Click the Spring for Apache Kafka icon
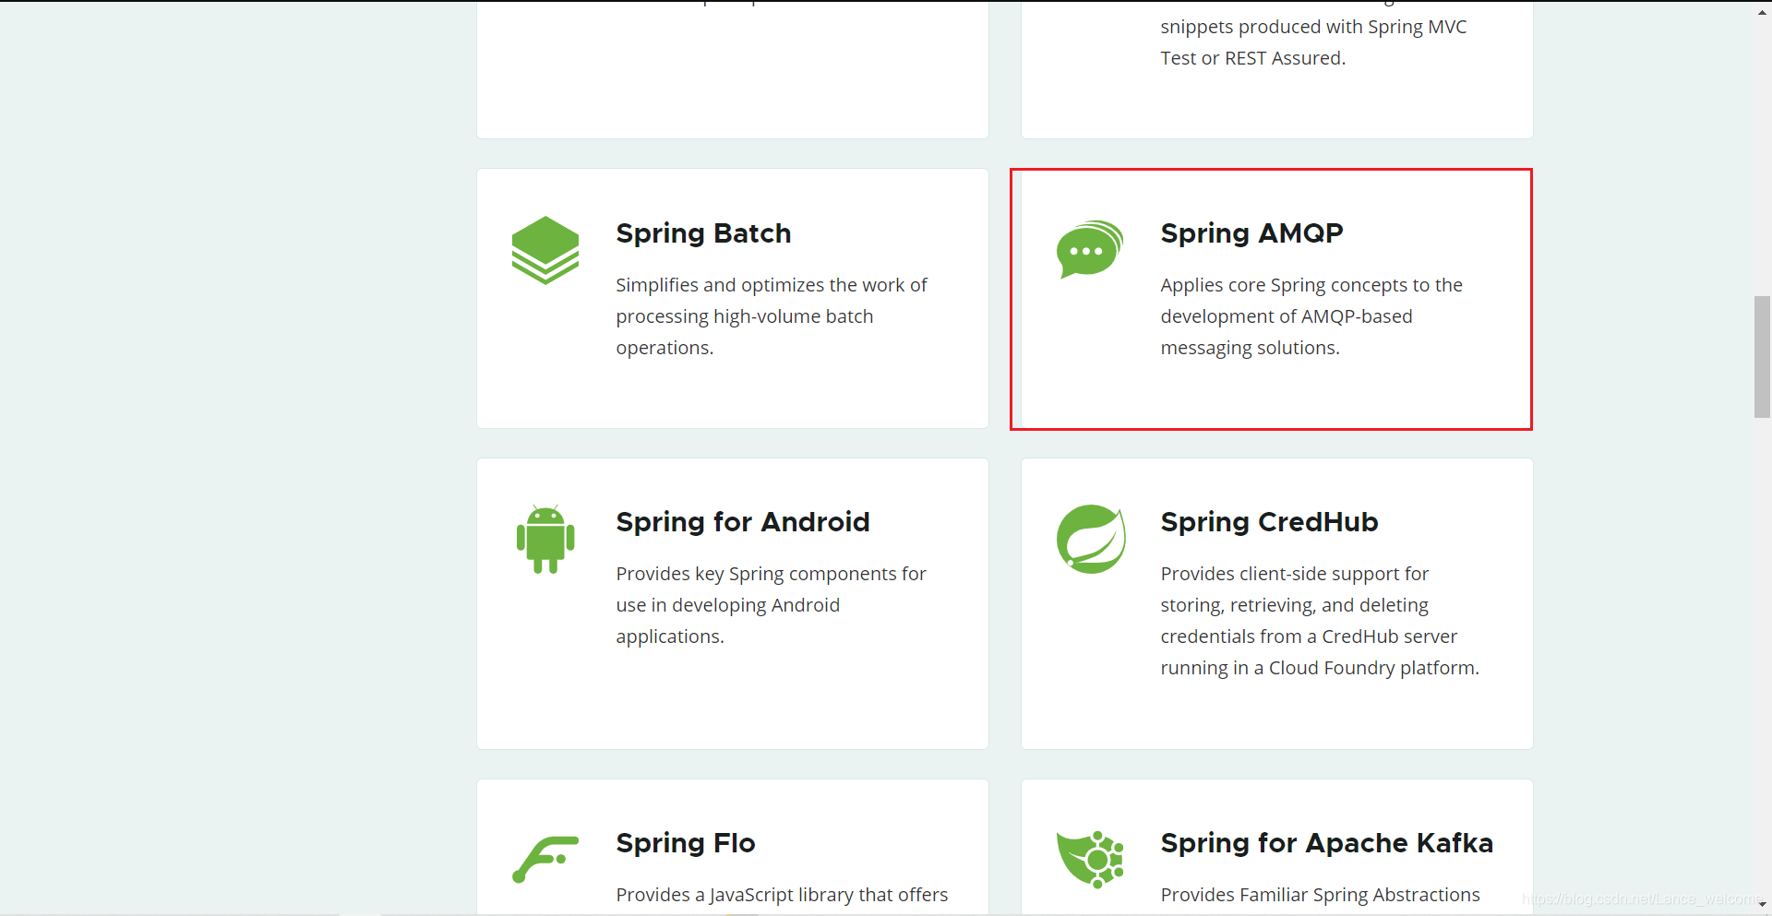Viewport: 1772px width, 916px height. pos(1090,859)
